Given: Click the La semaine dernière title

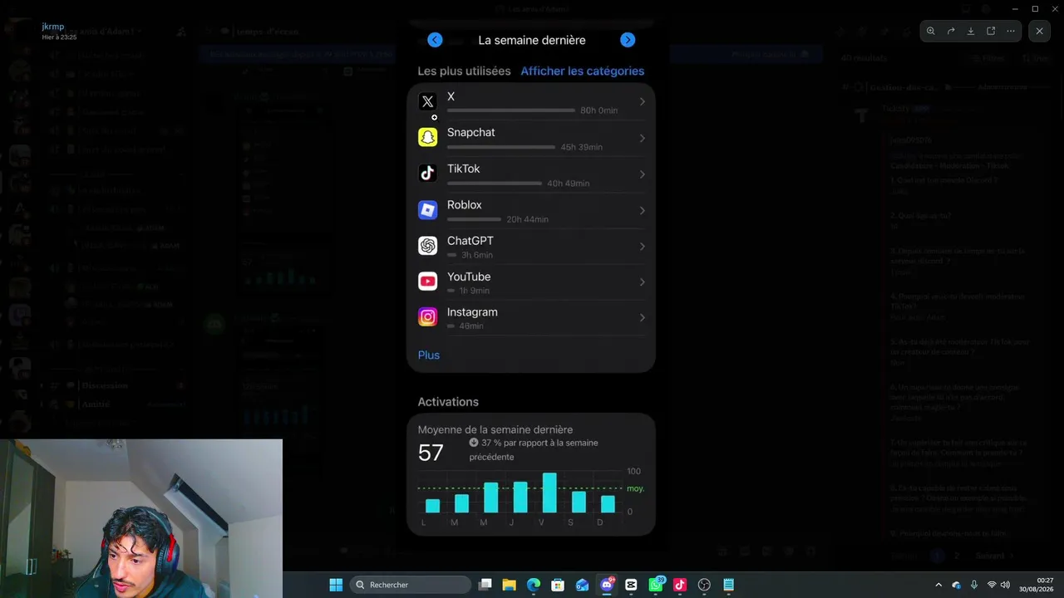Looking at the screenshot, I should [x=532, y=40].
